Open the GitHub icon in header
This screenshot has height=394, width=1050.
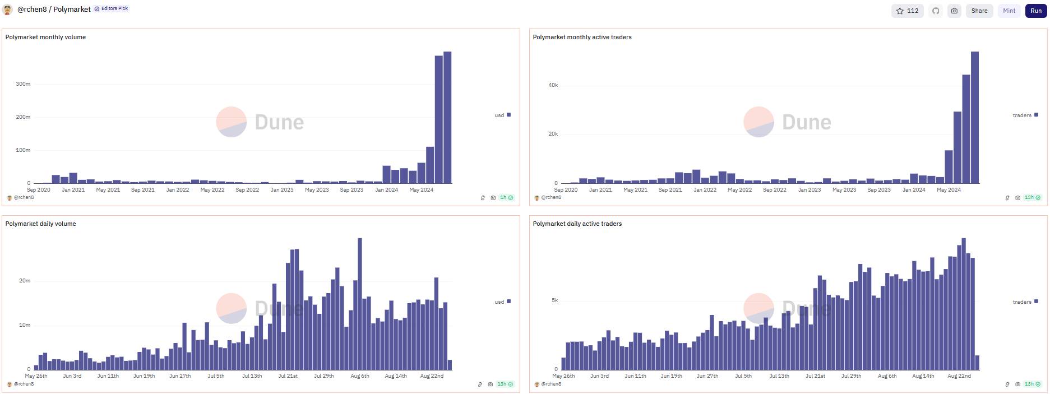pyautogui.click(x=935, y=11)
